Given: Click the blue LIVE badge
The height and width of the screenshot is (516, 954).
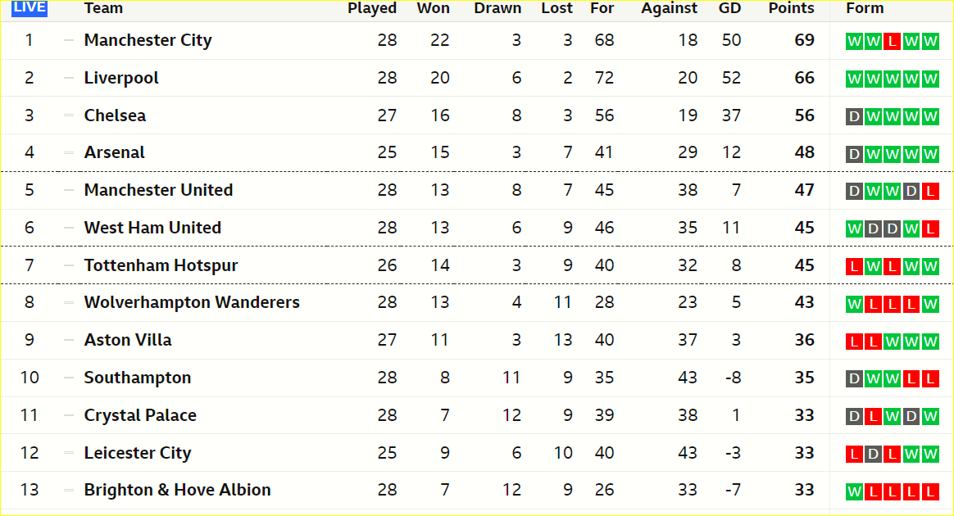Looking at the screenshot, I should click(30, 8).
